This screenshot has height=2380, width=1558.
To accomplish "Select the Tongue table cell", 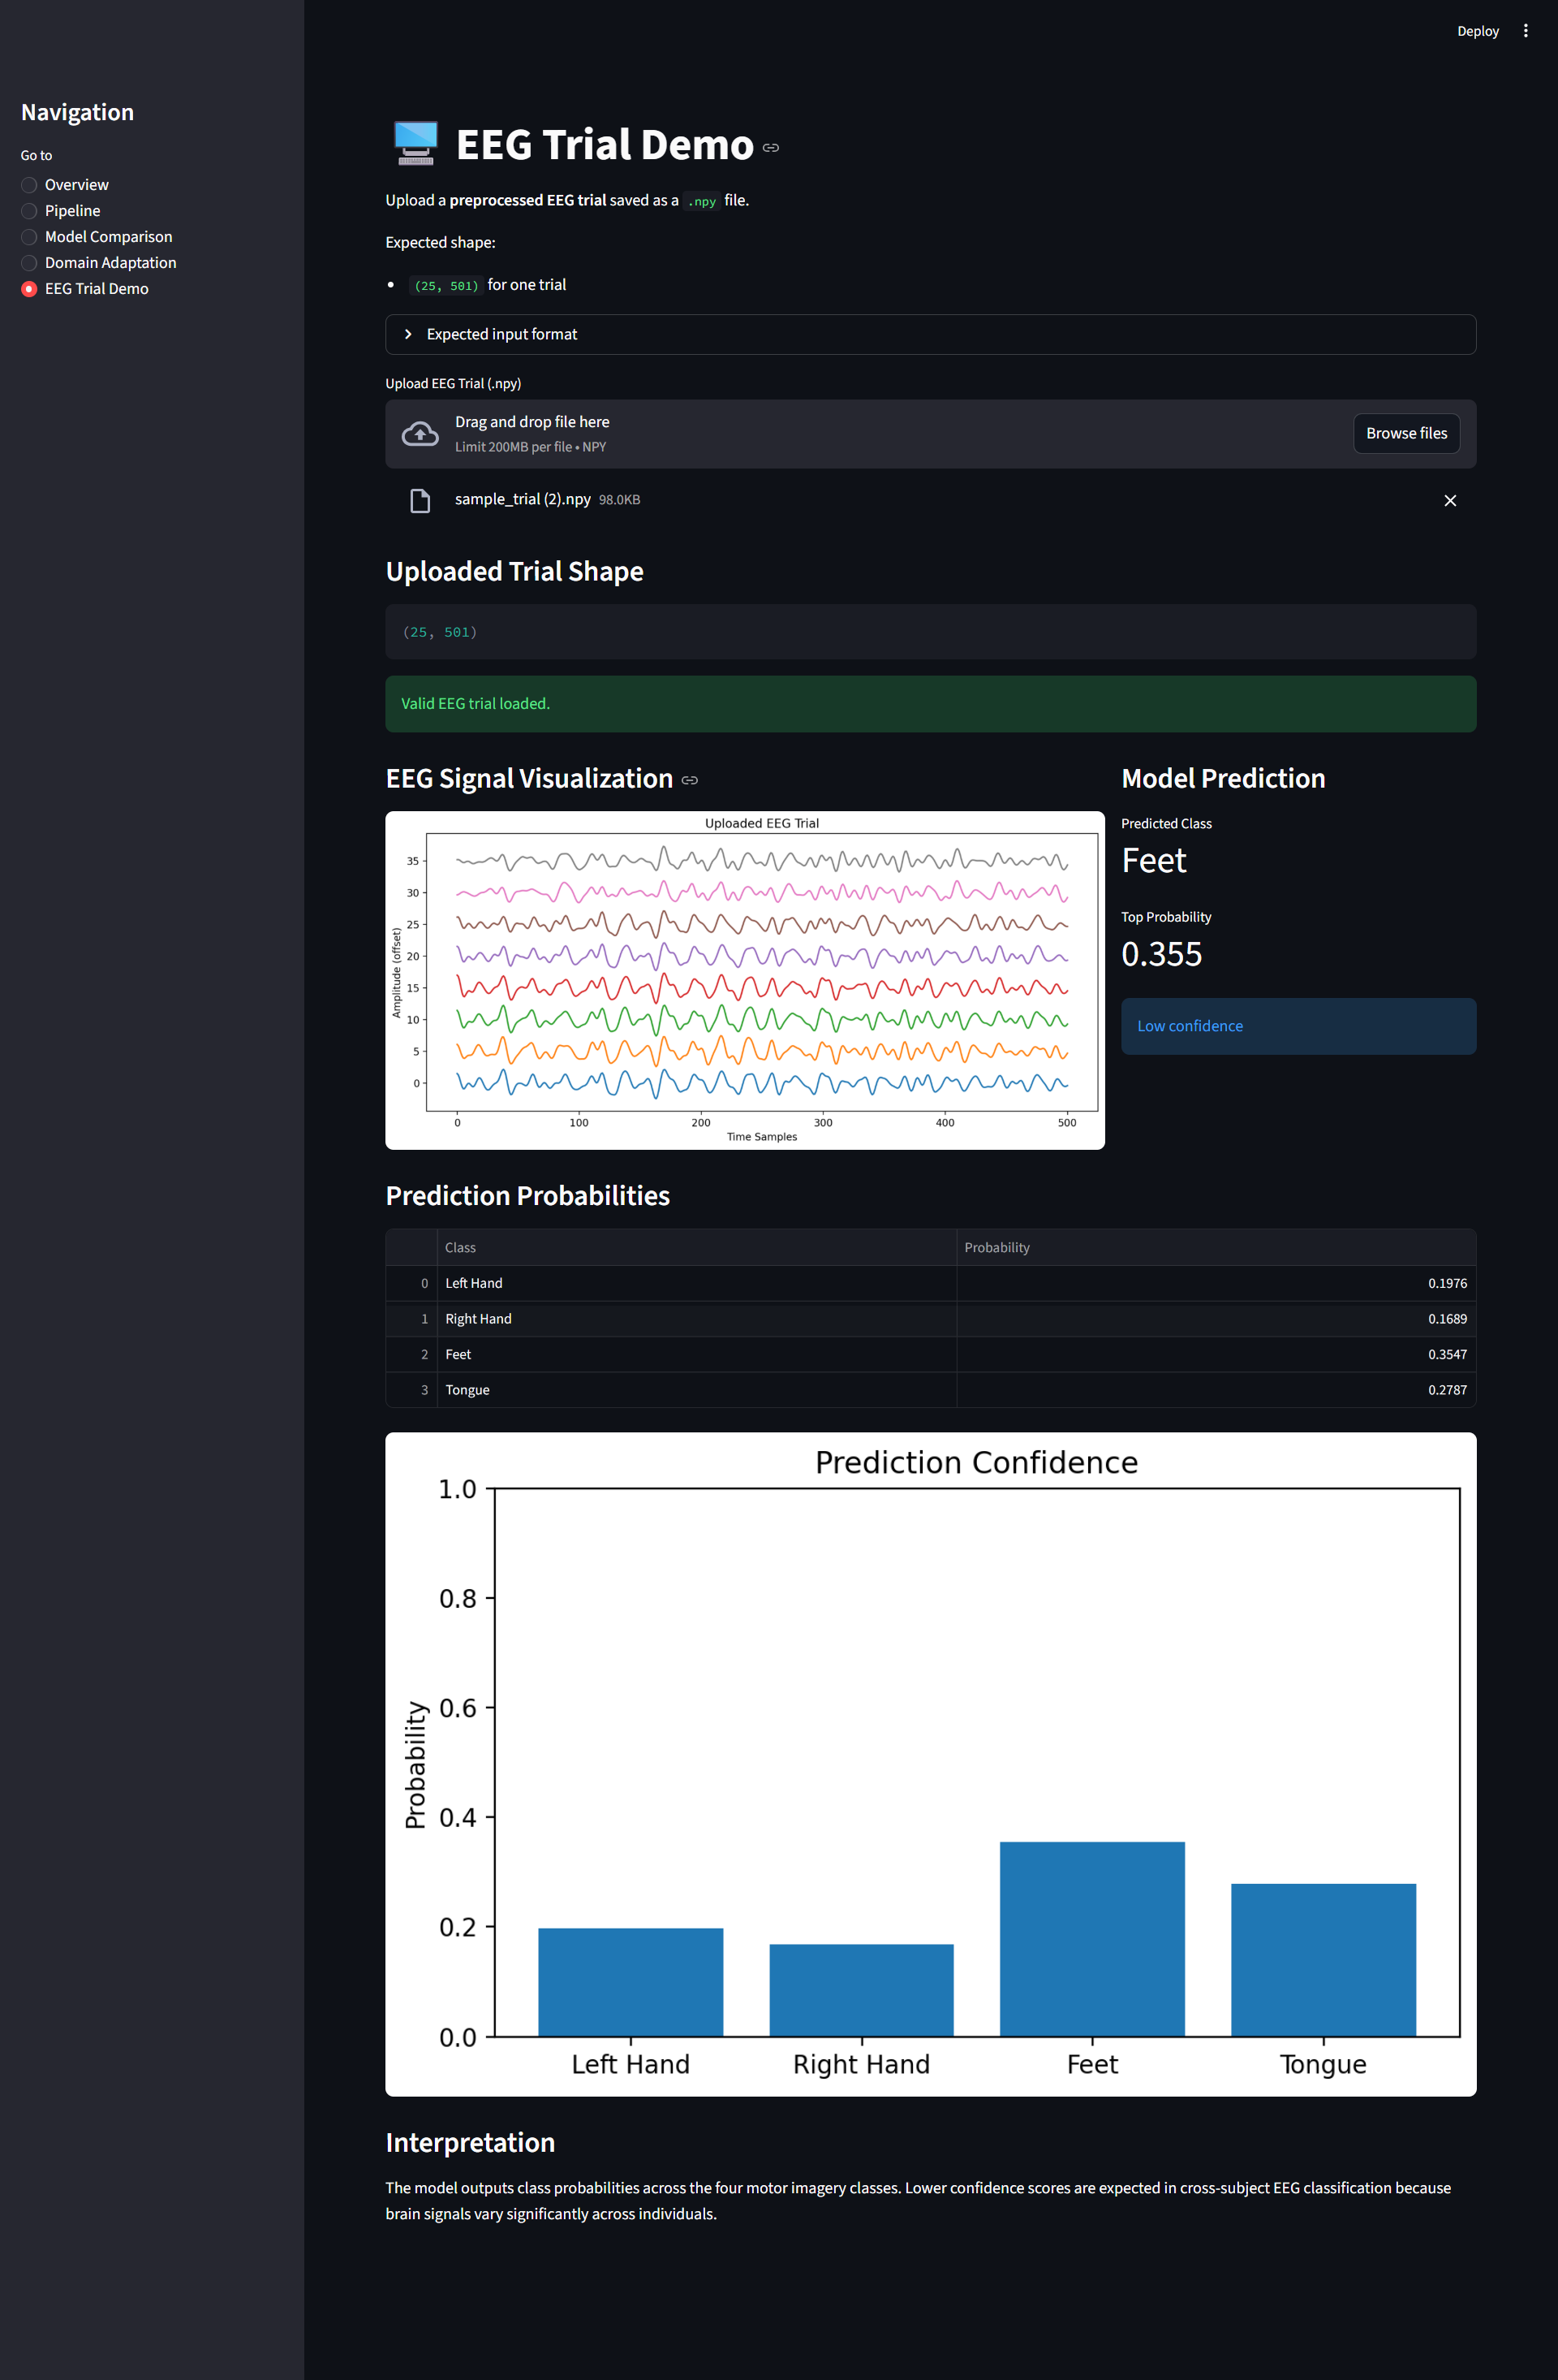I will coord(696,1390).
